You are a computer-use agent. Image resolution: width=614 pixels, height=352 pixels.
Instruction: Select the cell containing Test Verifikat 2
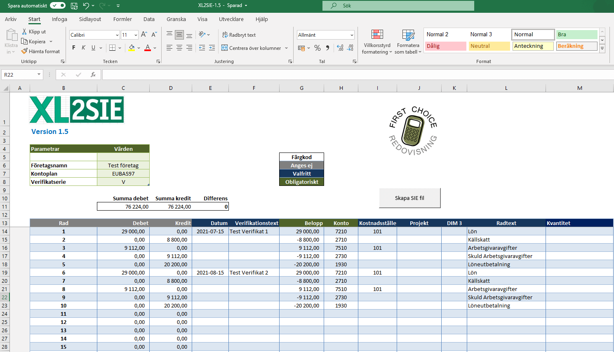[x=254, y=272]
